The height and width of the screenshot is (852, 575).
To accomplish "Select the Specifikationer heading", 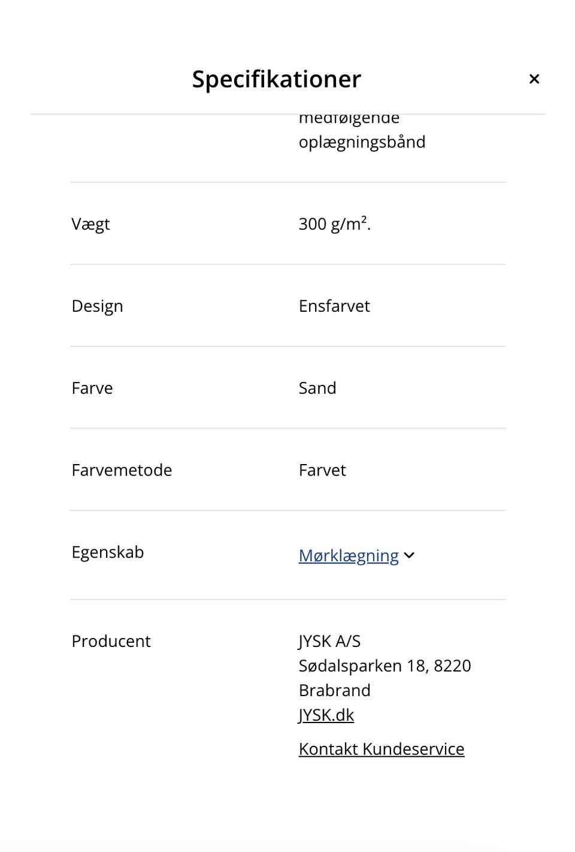I will click(277, 79).
